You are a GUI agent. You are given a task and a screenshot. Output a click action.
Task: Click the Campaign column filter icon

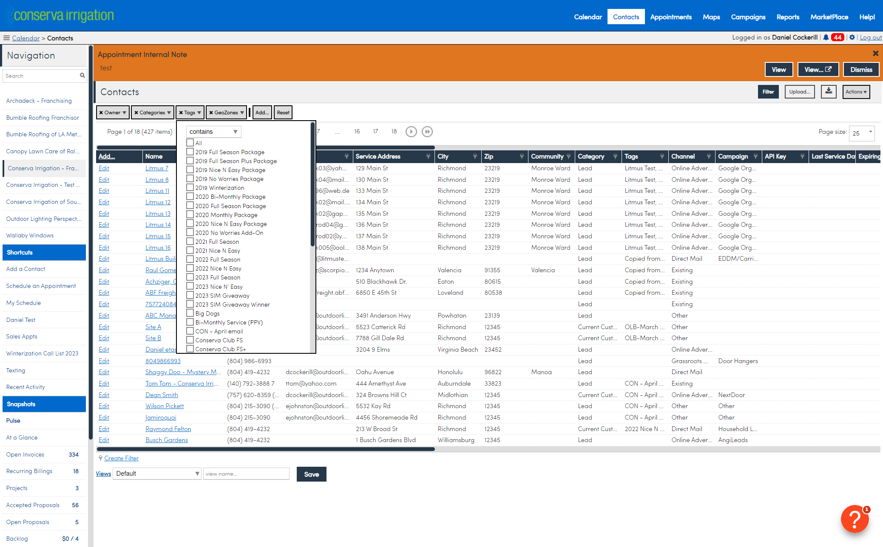point(755,156)
